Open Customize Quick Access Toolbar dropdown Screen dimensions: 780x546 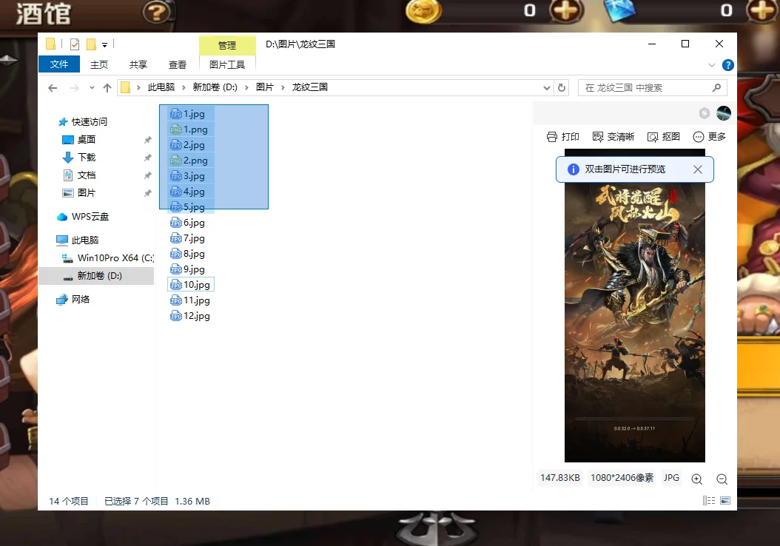point(104,44)
